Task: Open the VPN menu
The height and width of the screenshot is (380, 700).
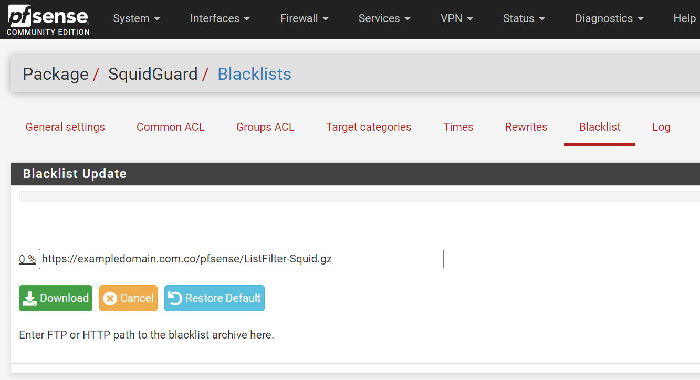Action: [456, 18]
